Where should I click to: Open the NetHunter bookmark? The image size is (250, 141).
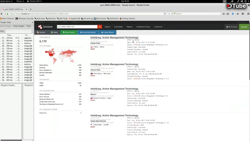(113, 18)
